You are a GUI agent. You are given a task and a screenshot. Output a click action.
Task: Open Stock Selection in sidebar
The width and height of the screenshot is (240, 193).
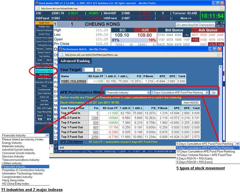pyautogui.click(x=44, y=93)
